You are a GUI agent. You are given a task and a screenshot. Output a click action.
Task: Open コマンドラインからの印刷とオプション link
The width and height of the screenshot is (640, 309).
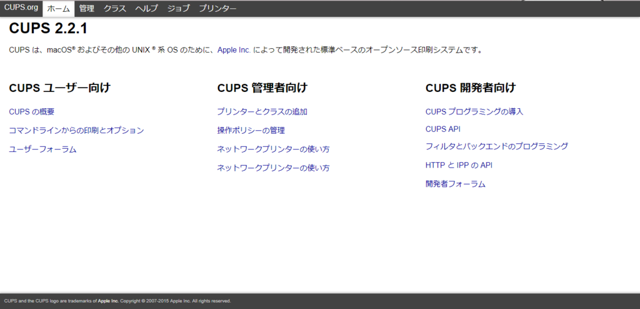[x=76, y=130]
